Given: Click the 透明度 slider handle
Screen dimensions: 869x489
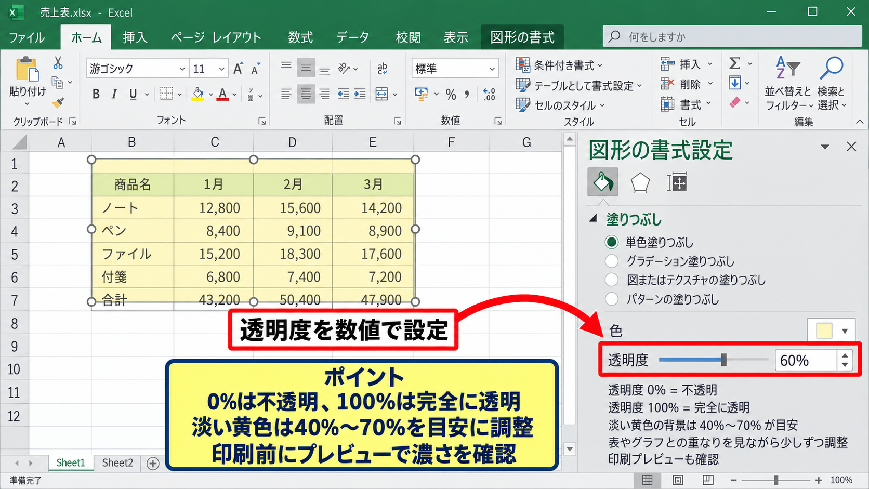Looking at the screenshot, I should pos(723,360).
